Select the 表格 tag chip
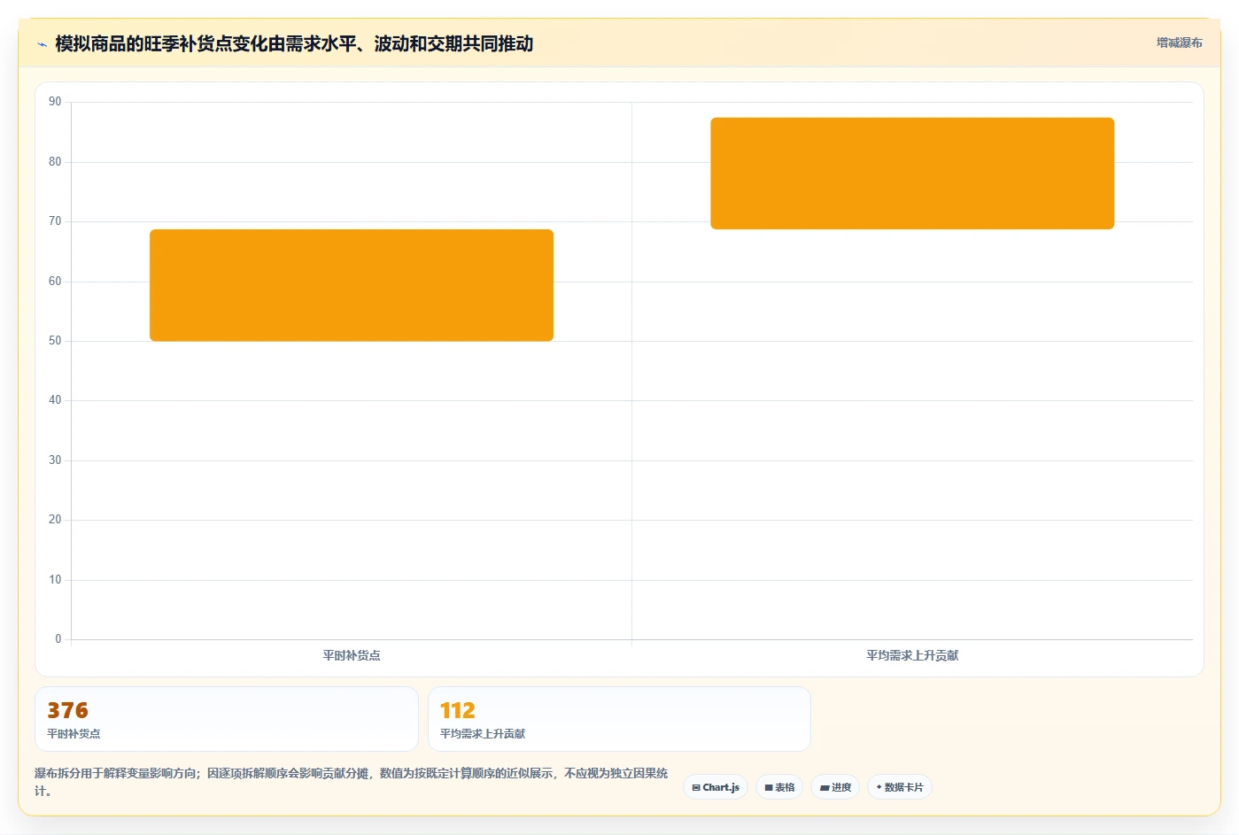 click(x=779, y=787)
